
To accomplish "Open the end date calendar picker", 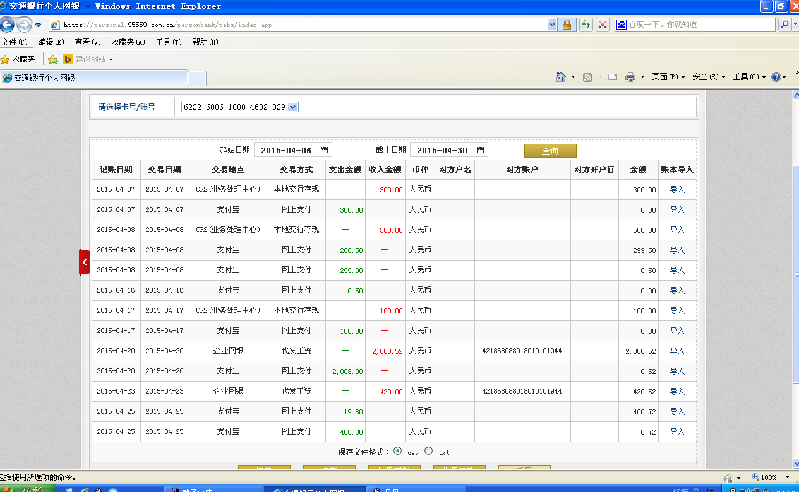I will [480, 150].
